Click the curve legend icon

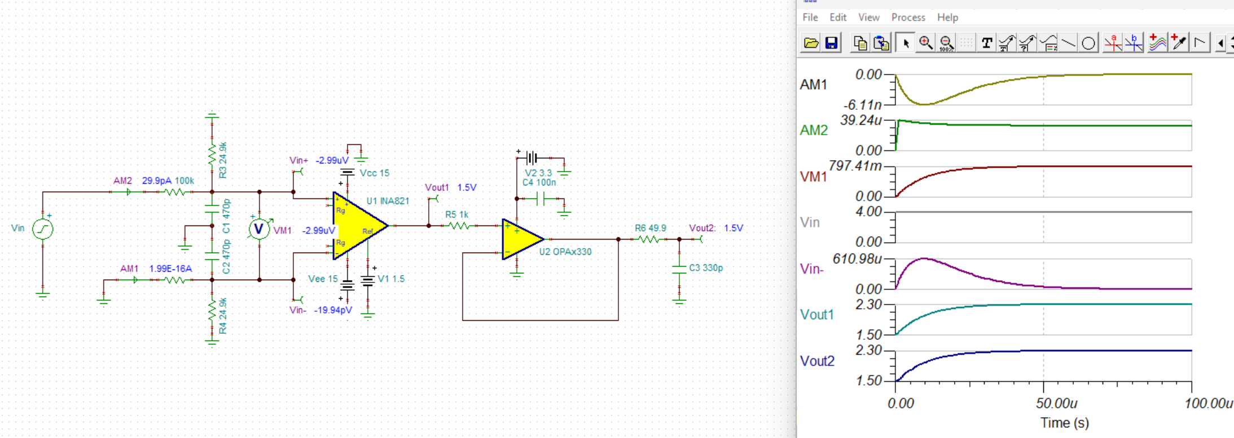(x=1048, y=43)
